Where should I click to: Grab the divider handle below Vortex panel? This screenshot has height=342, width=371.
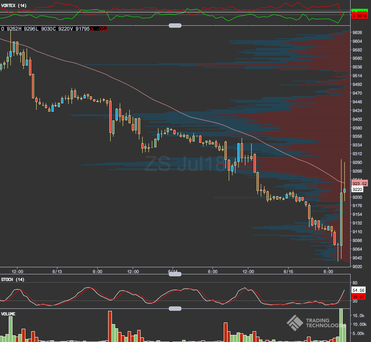175,25
